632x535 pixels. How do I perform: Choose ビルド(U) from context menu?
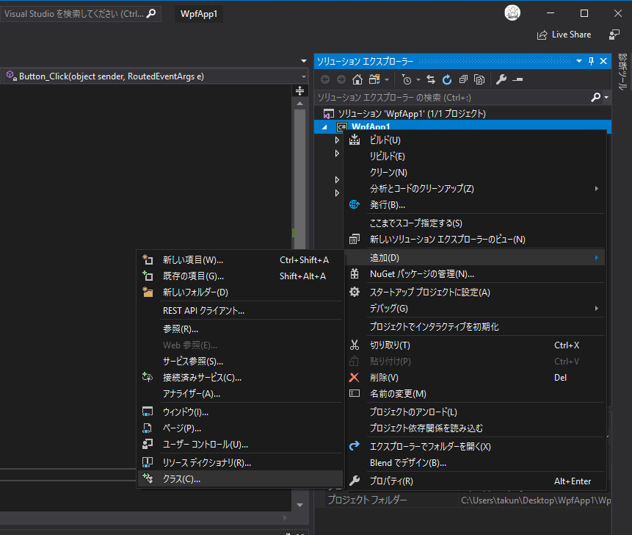coord(474,140)
